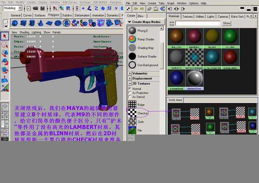Image resolution: width=259 pixels, height=183 pixels.
Task: Click Hypershade graph materials on selected icon
Action: (x=162, y=9)
